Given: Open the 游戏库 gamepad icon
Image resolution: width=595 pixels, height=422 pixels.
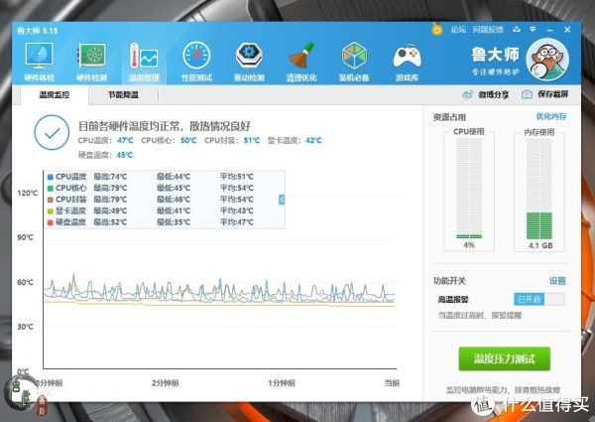Looking at the screenshot, I should point(407,58).
